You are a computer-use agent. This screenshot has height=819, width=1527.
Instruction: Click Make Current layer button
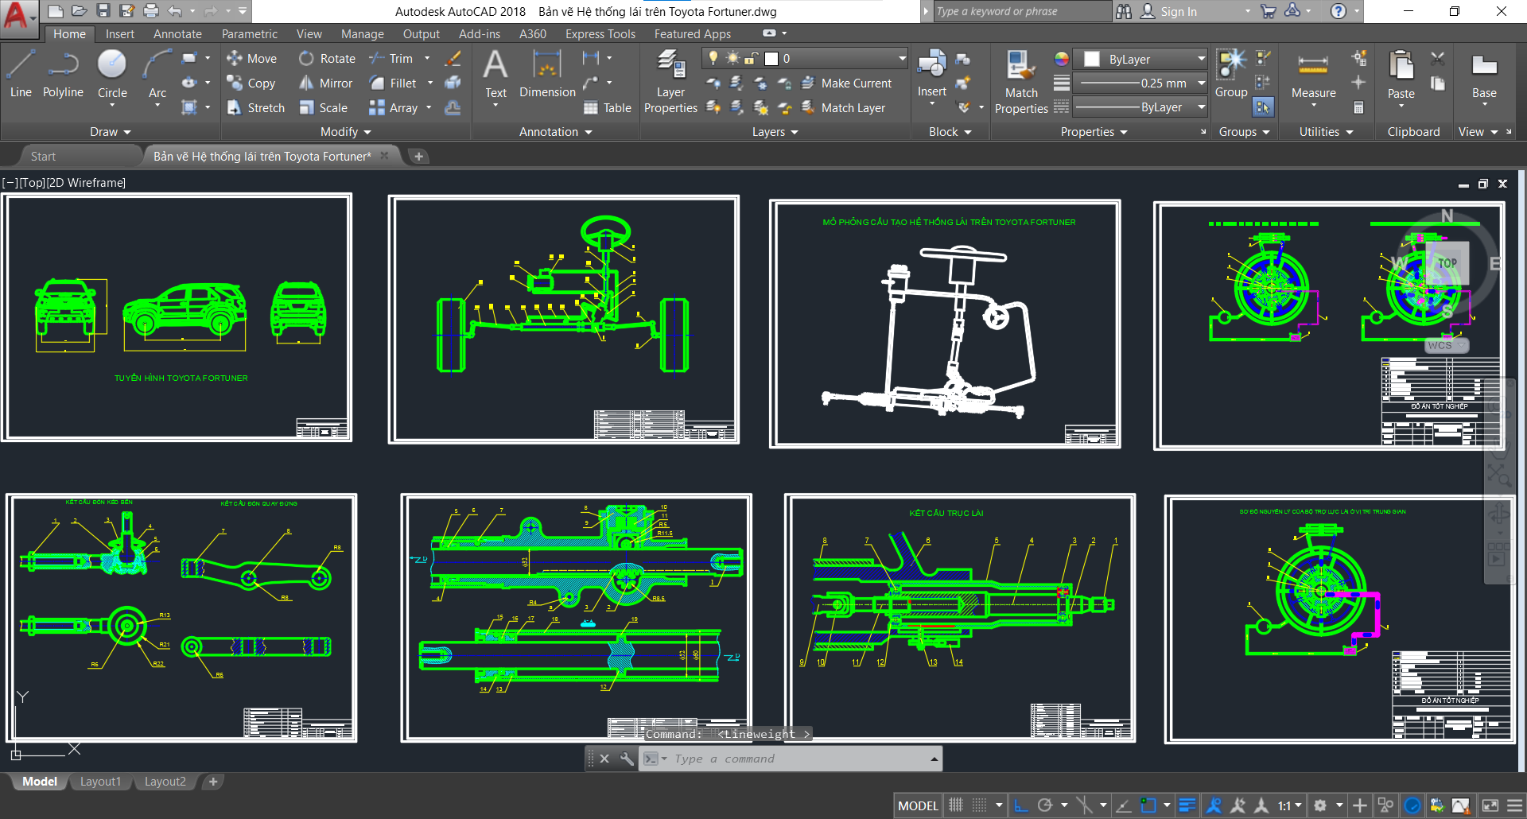pos(846,83)
